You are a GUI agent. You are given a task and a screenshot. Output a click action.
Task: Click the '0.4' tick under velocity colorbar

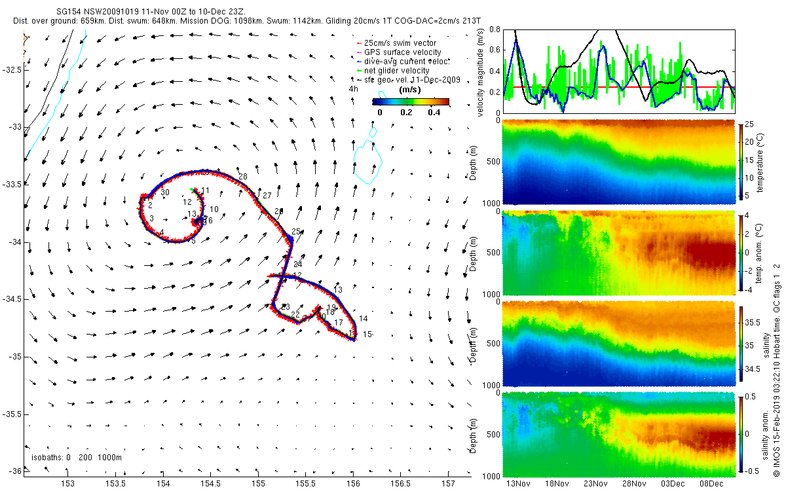[x=434, y=112]
